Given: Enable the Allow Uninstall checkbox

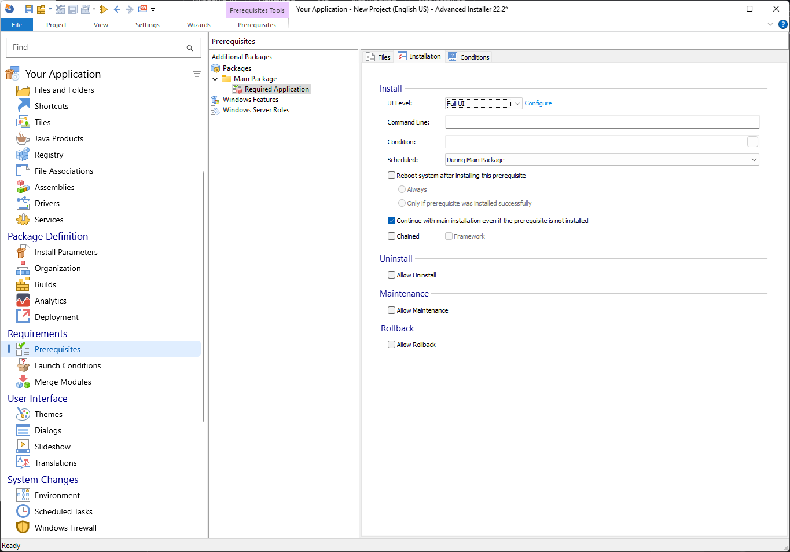Looking at the screenshot, I should [x=392, y=275].
